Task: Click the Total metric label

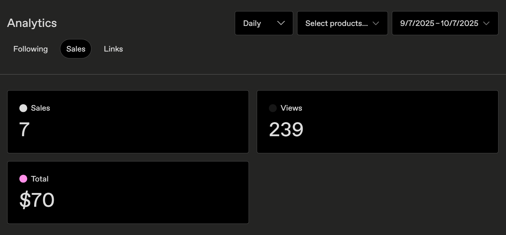Action: pos(40,179)
